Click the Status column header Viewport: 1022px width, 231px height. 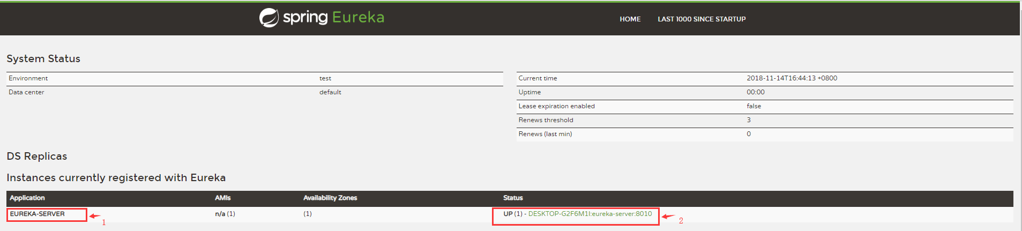pyautogui.click(x=513, y=198)
